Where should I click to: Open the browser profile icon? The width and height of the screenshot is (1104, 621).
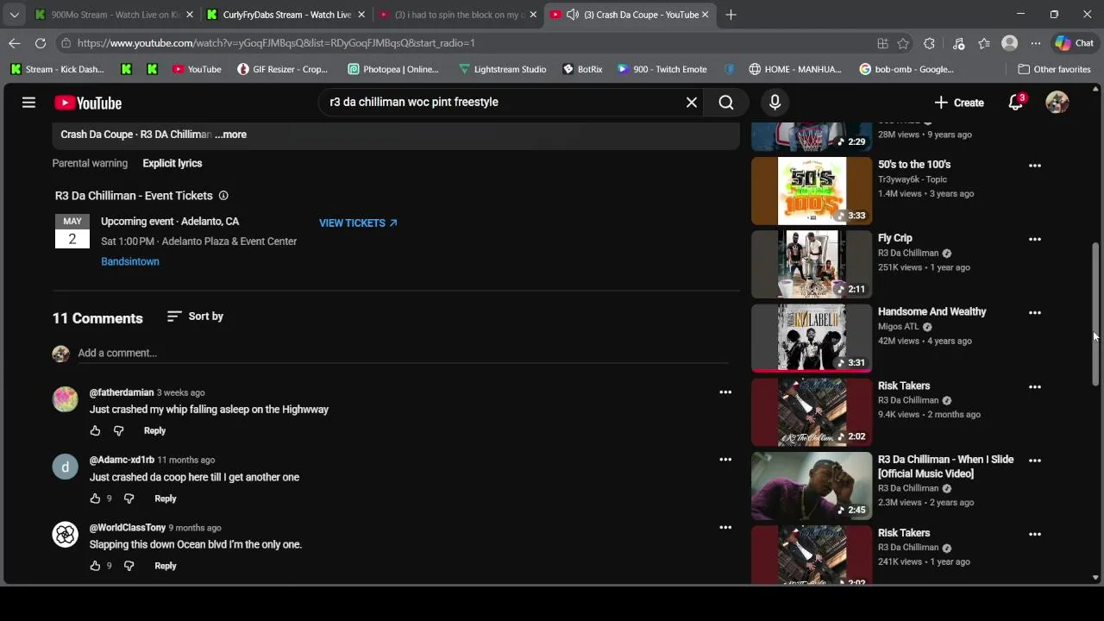[1009, 43]
